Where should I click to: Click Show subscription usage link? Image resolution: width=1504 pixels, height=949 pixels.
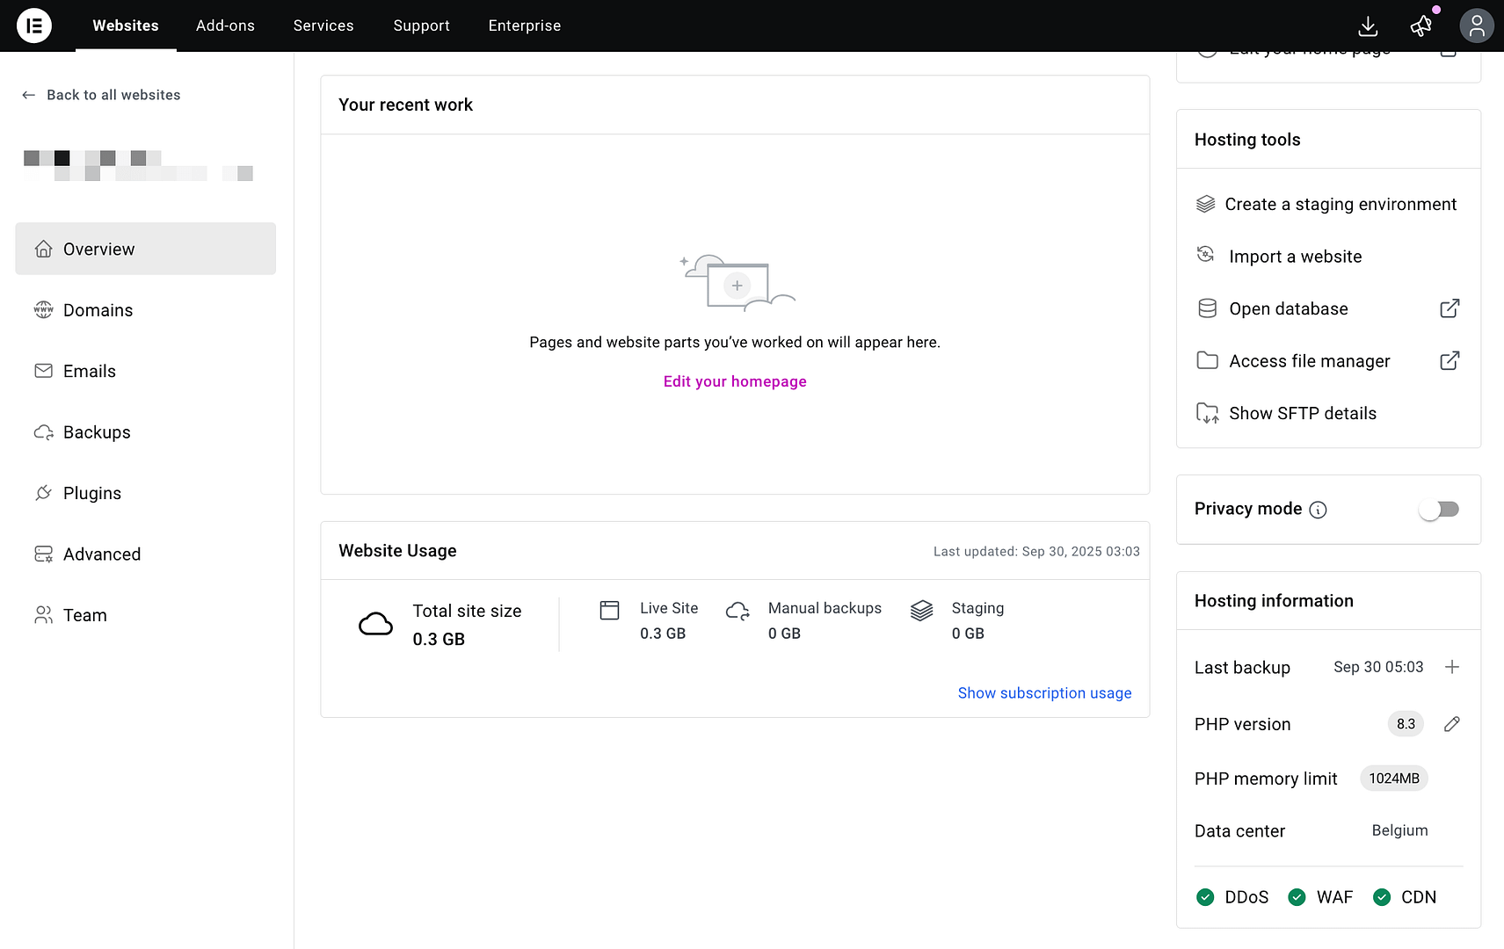point(1044,693)
